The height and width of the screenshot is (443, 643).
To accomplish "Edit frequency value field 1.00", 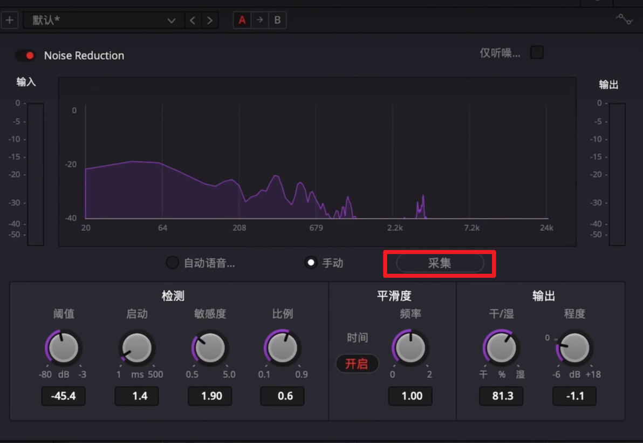I will click(411, 396).
